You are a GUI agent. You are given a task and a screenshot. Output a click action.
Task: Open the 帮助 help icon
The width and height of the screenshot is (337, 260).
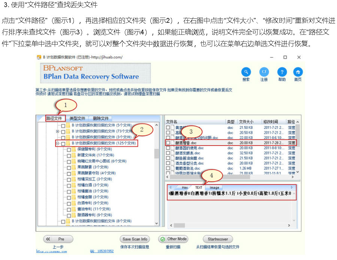(282, 72)
